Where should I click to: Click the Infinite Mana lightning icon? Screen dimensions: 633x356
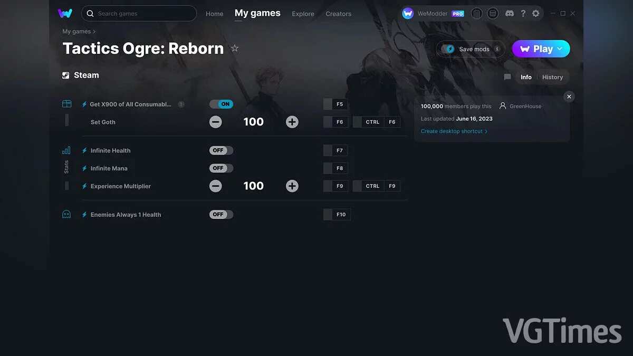(x=84, y=168)
